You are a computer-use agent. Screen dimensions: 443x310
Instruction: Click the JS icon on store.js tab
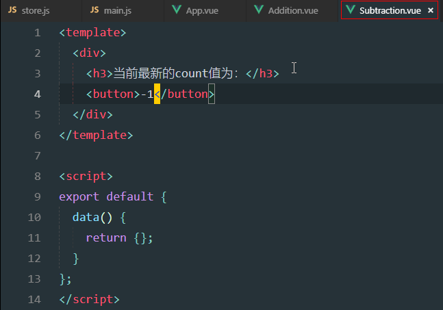[12, 10]
